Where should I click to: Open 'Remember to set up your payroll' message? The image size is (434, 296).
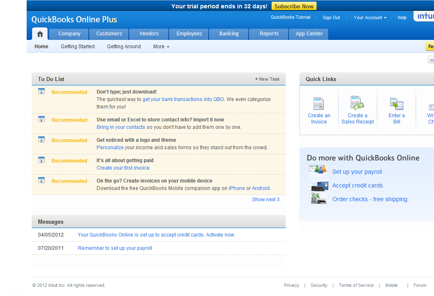115,248
